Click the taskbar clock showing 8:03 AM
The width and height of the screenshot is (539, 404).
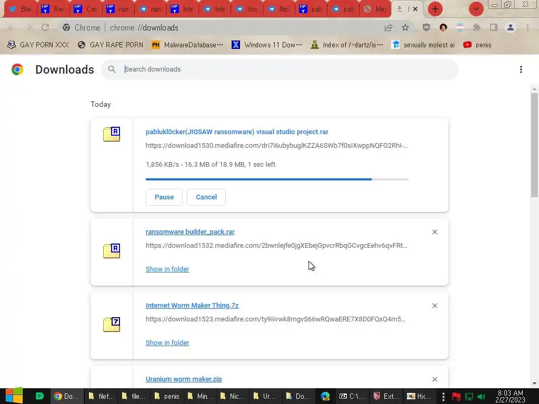[510, 397]
